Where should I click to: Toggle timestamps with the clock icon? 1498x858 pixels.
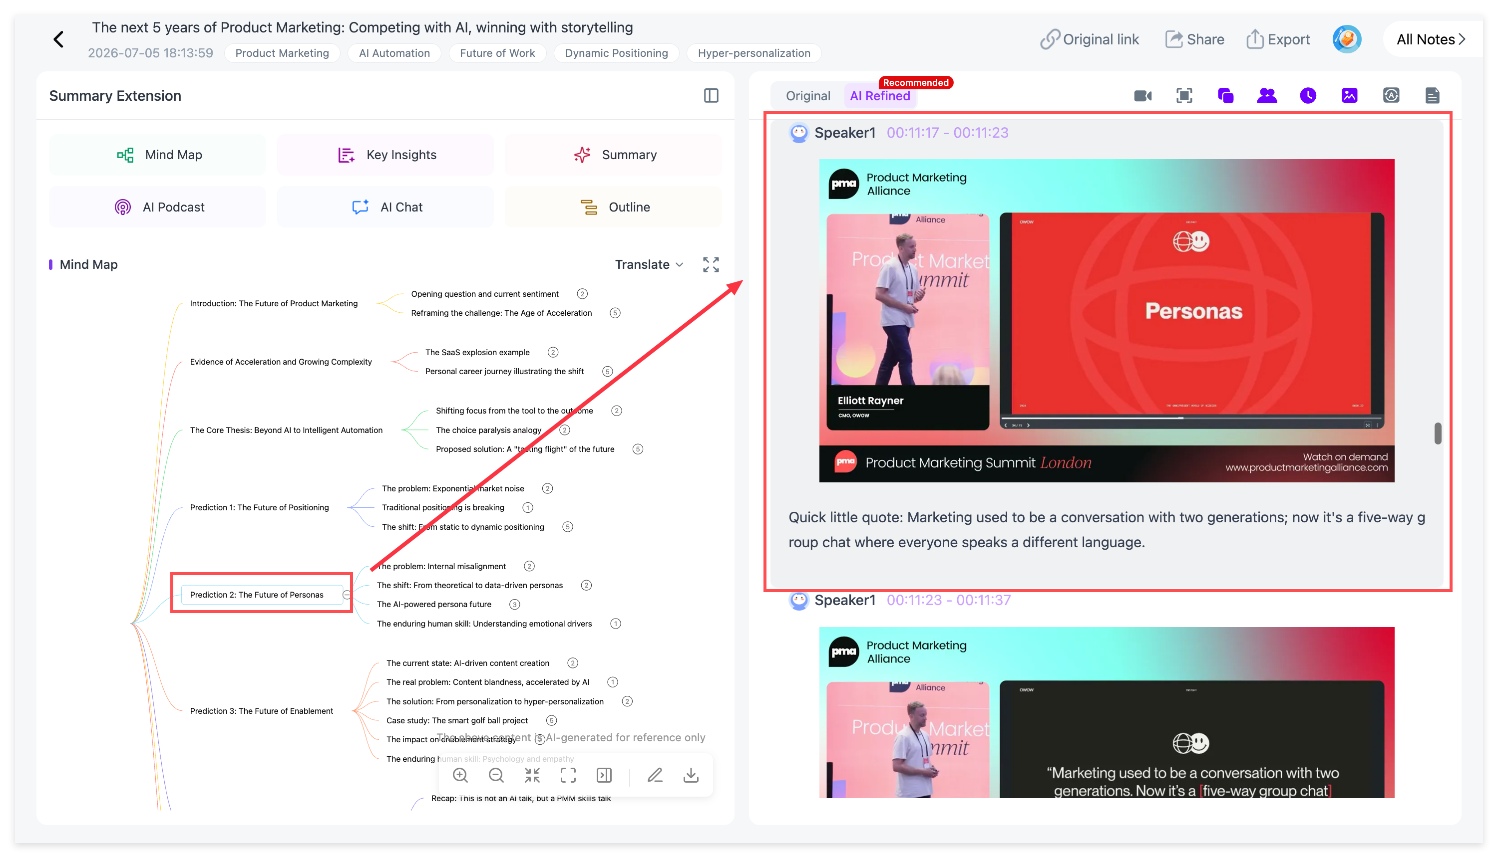[x=1308, y=95]
